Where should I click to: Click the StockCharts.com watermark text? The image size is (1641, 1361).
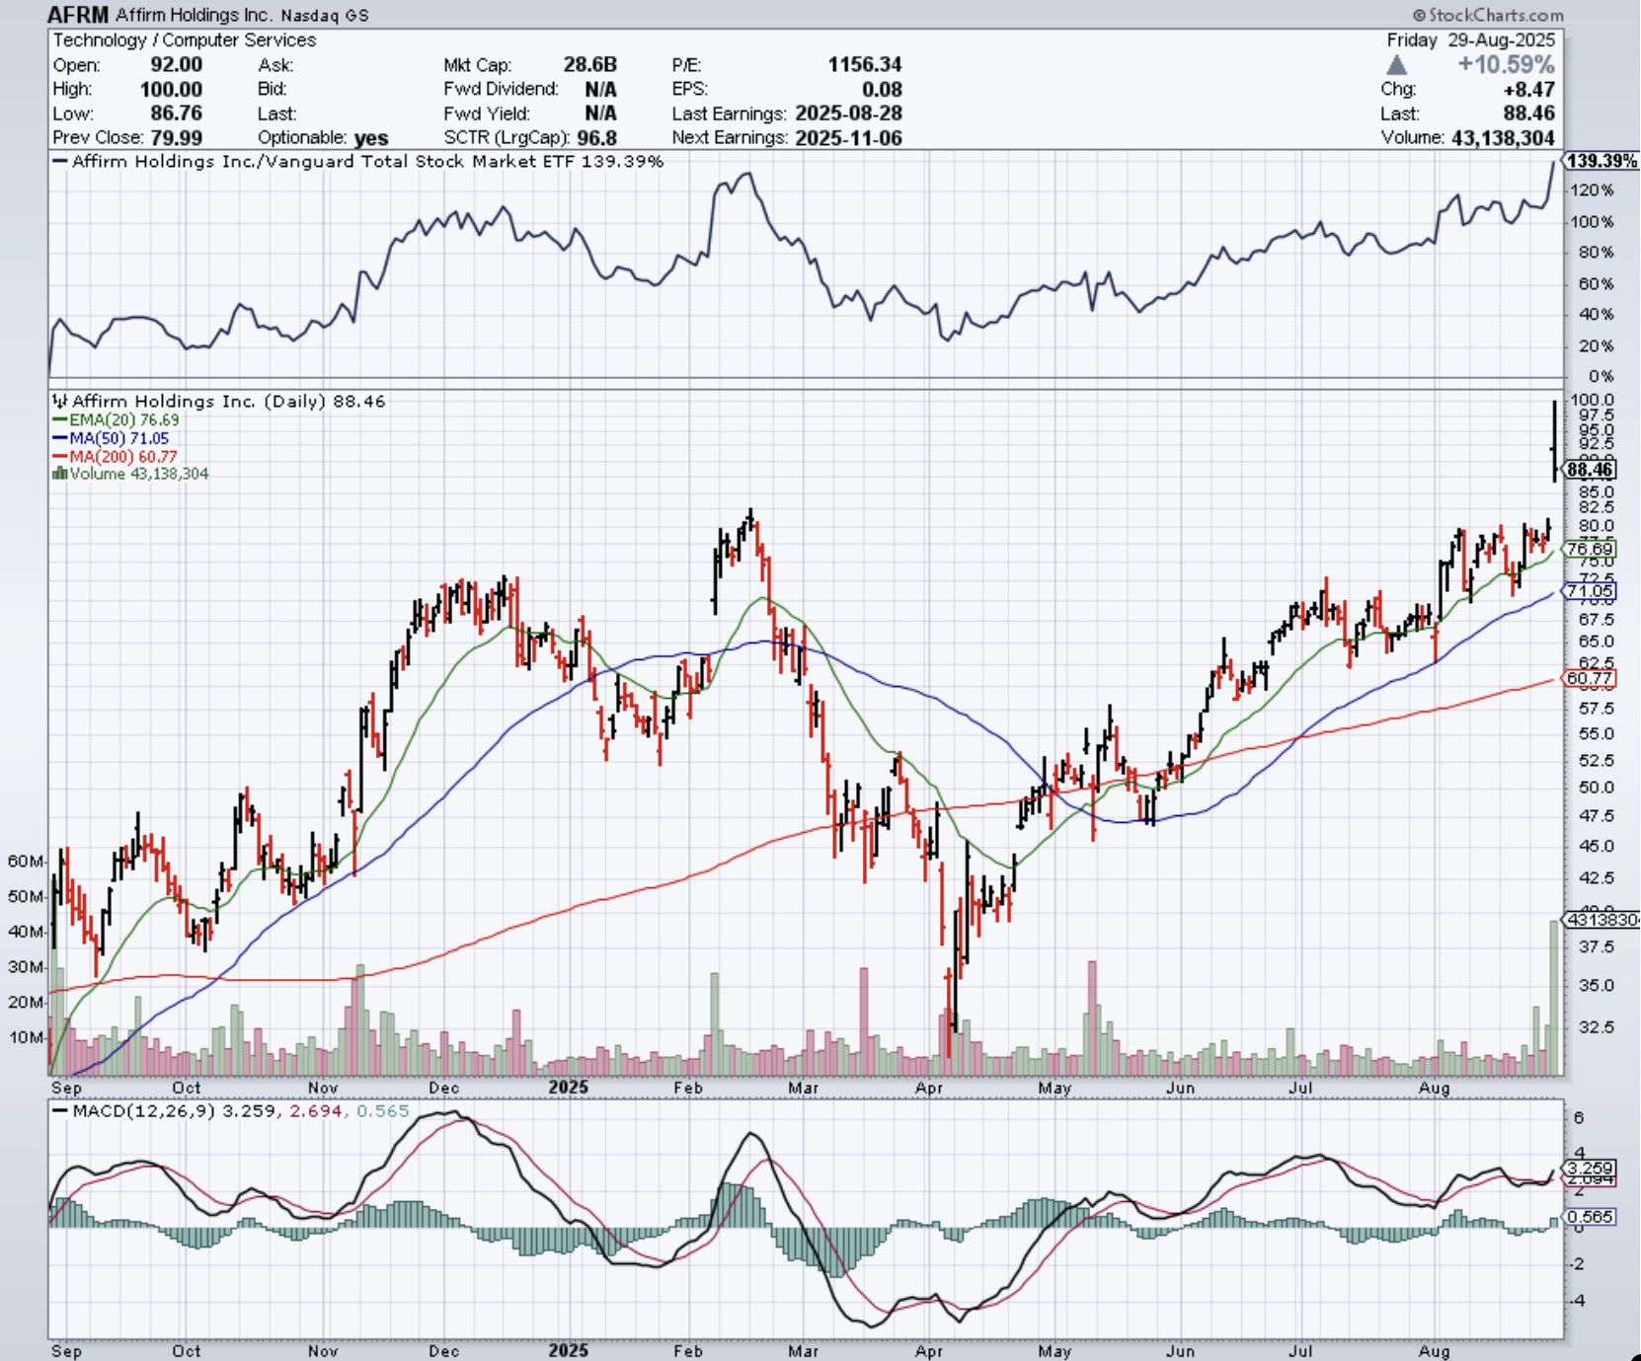(x=1488, y=15)
